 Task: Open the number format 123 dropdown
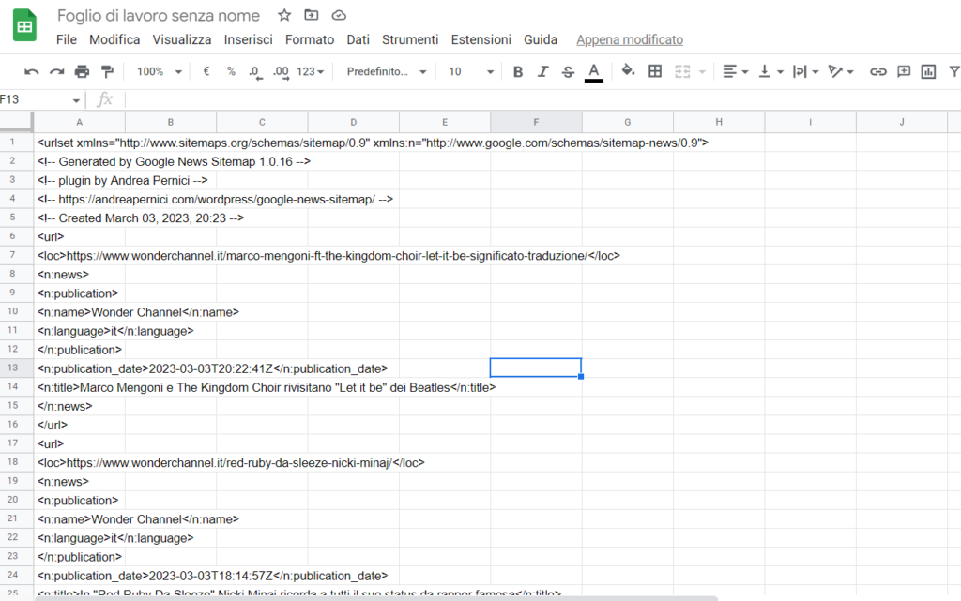tap(310, 71)
